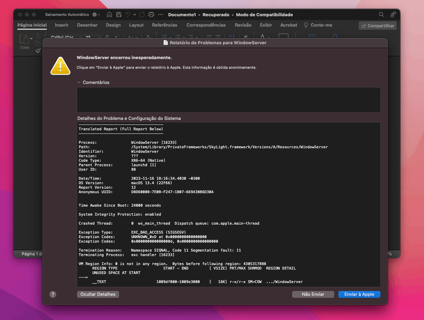The image size is (424, 320).
Task: Click the Colar paste clipboard icon
Action: click(x=23, y=39)
